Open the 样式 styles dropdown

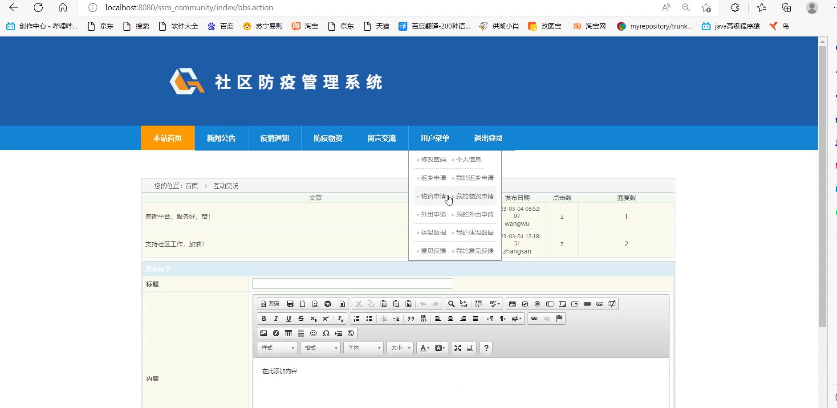(x=277, y=348)
